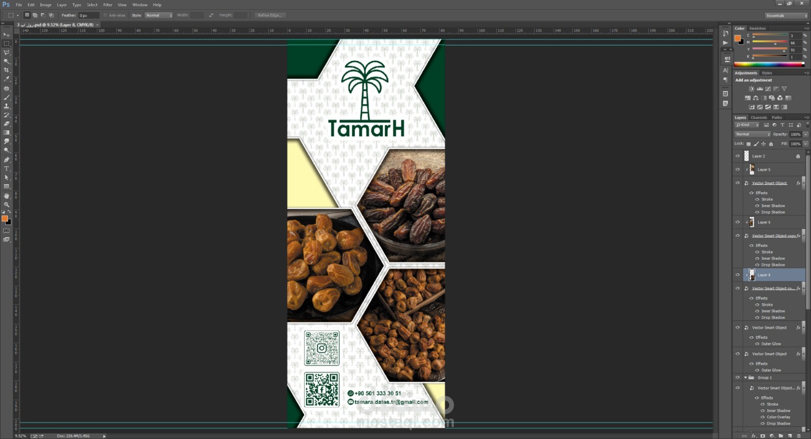Image resolution: width=811 pixels, height=439 pixels.
Task: Click the Refine Edge button
Action: (x=270, y=15)
